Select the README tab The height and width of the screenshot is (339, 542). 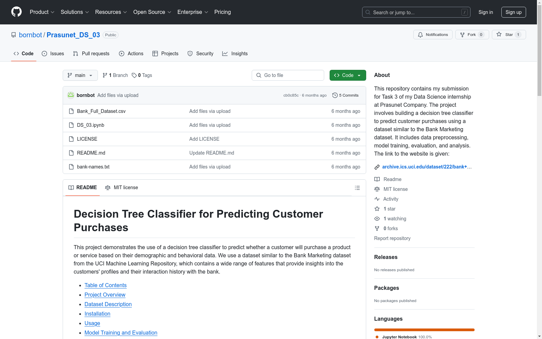tap(83, 187)
